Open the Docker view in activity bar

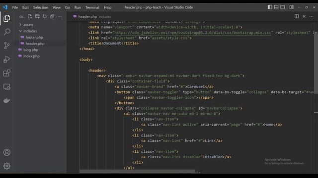(6, 100)
